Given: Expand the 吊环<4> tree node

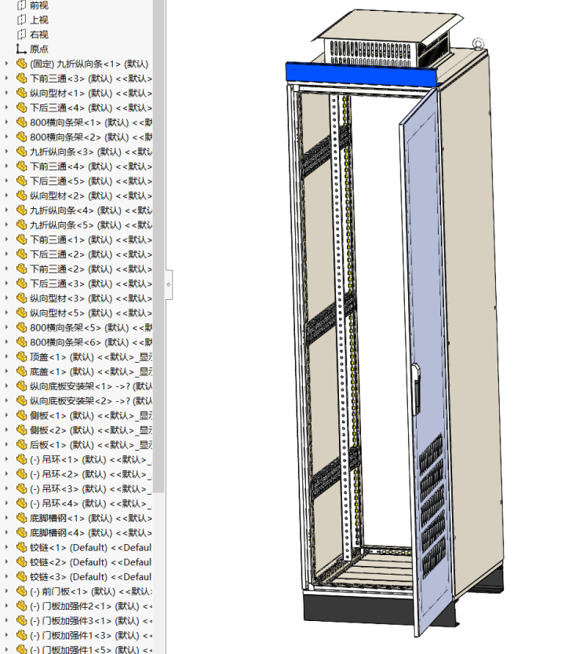Looking at the screenshot, I should pyautogui.click(x=6, y=503).
